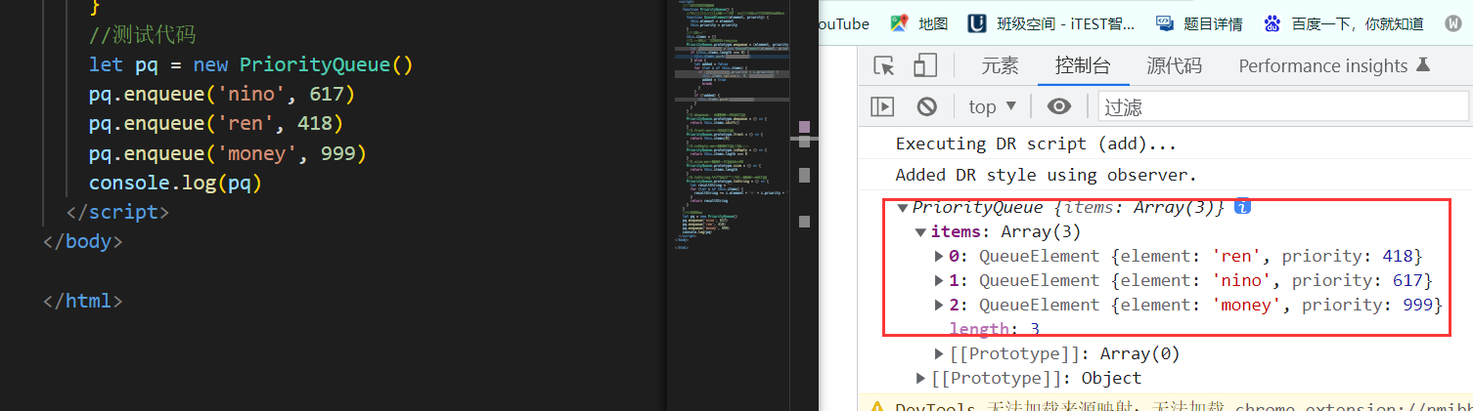Expand item 2 QueueElement 'money'
1473x411 pixels.
pos(940,305)
